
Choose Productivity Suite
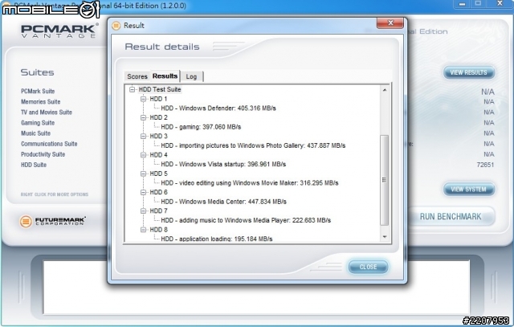[x=43, y=154]
